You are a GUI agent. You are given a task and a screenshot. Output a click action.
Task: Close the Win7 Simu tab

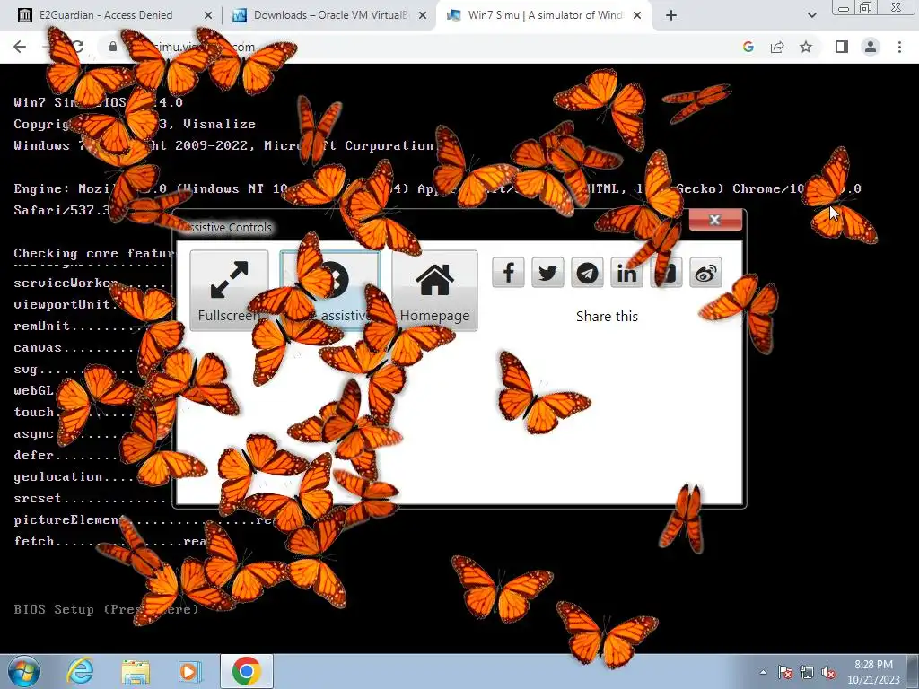click(x=638, y=15)
